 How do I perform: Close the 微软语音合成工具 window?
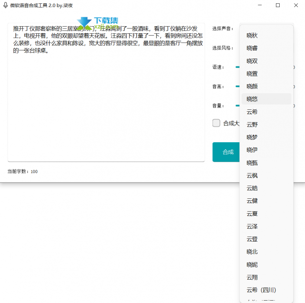pos(296,5)
